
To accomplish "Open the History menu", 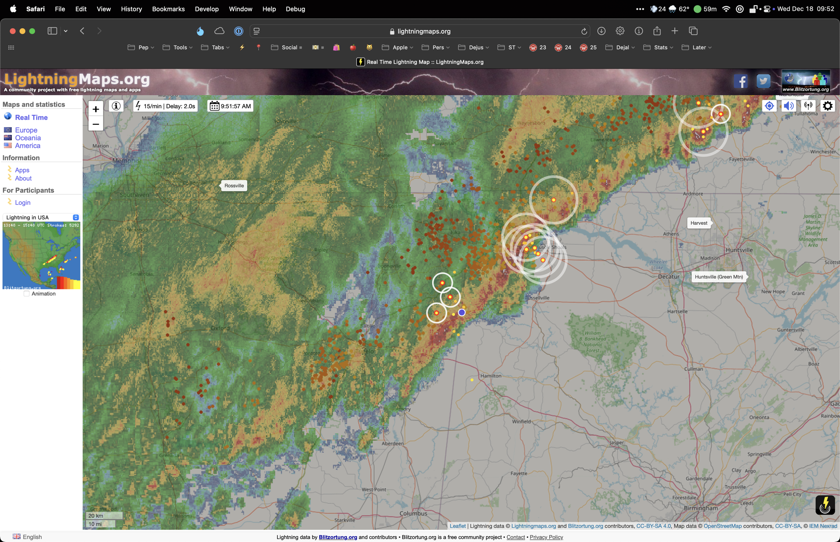I will click(x=131, y=9).
